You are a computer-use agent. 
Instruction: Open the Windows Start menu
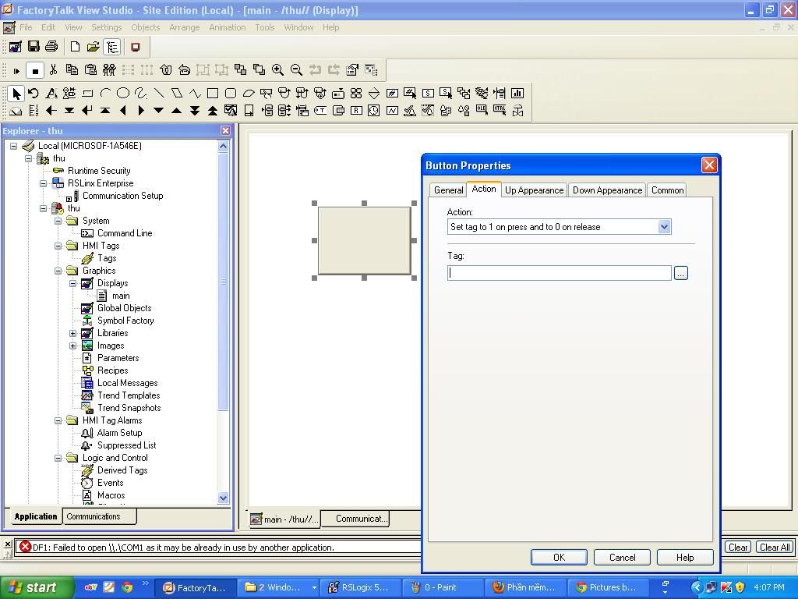coord(36,587)
